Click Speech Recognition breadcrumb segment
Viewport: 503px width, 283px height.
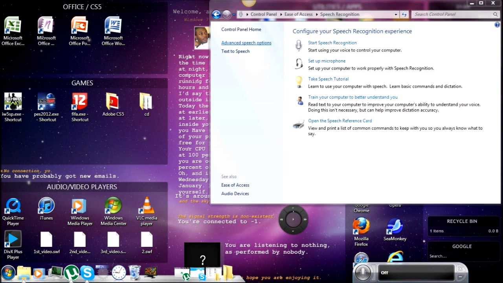pos(340,14)
